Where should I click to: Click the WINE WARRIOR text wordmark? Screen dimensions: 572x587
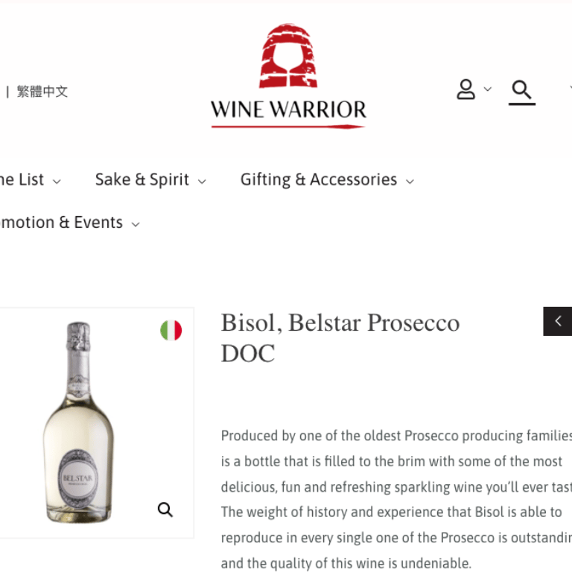click(x=288, y=110)
